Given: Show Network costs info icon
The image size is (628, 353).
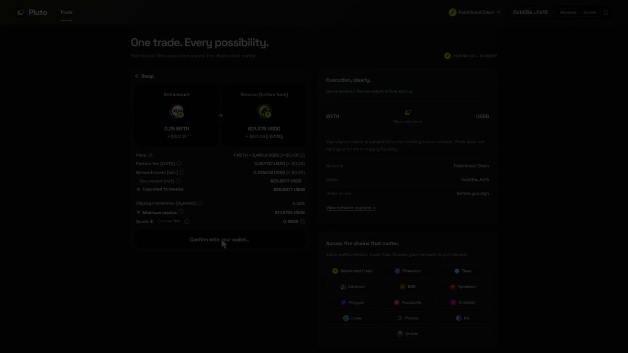Looking at the screenshot, I should coord(182,173).
